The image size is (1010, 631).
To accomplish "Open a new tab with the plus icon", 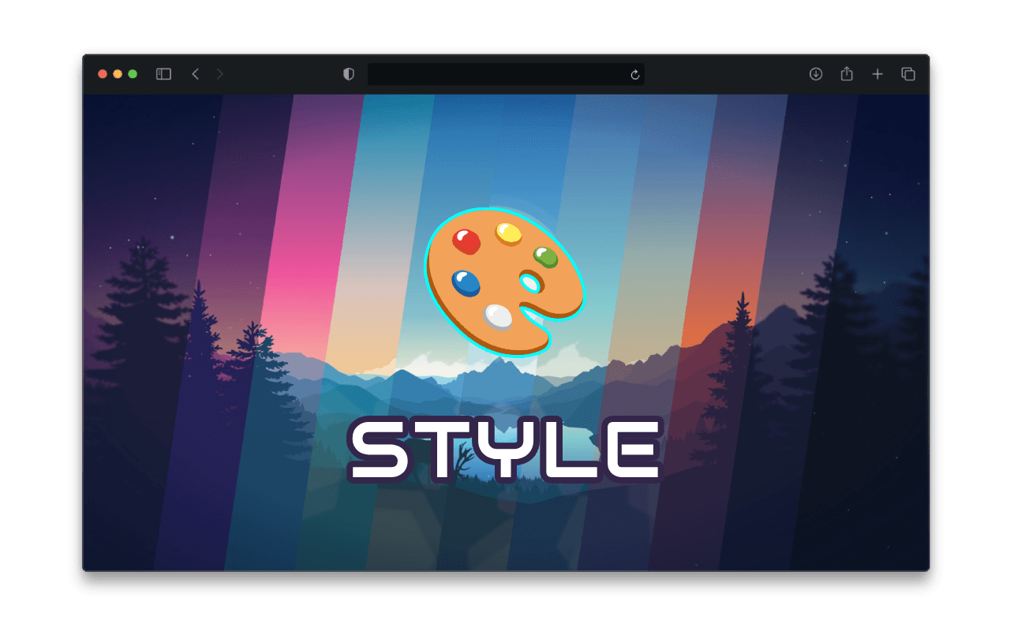I will (877, 73).
